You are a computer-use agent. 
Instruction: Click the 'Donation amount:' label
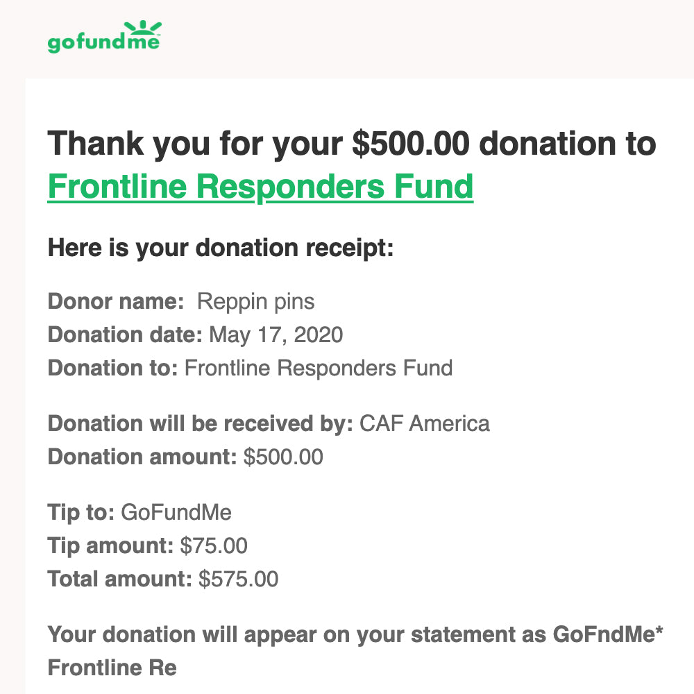point(142,457)
